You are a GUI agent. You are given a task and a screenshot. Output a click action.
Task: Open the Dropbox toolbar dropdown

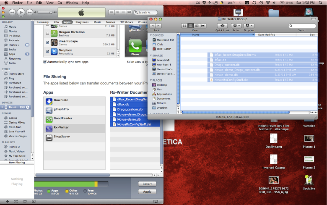pos(249,26)
